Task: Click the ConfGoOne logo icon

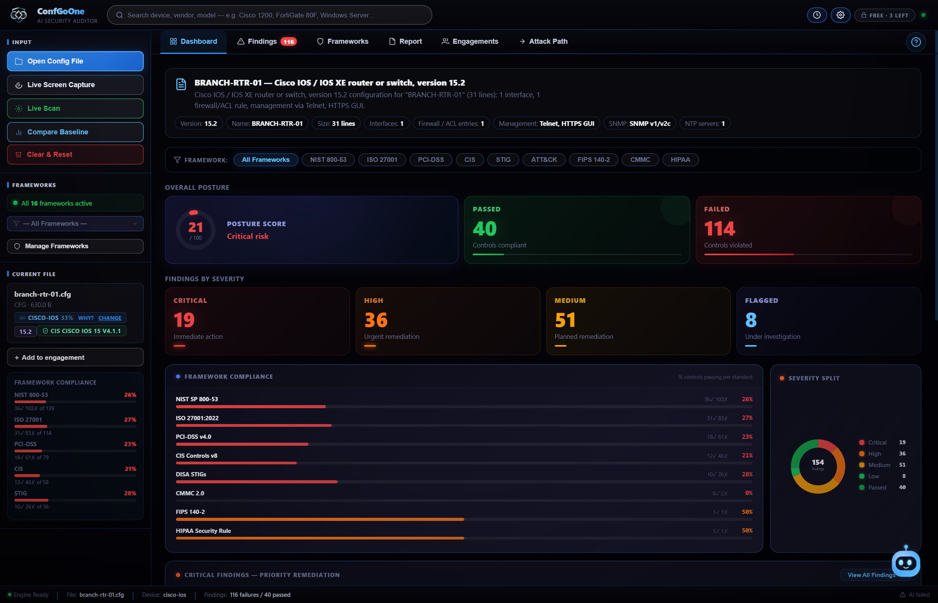Action: point(19,15)
